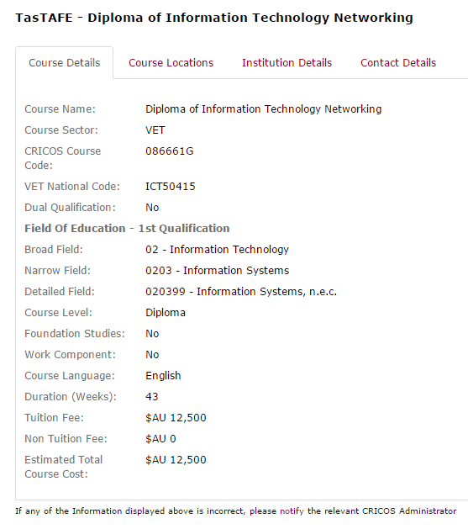Click the Dual Qualification value 'No'

coord(152,208)
